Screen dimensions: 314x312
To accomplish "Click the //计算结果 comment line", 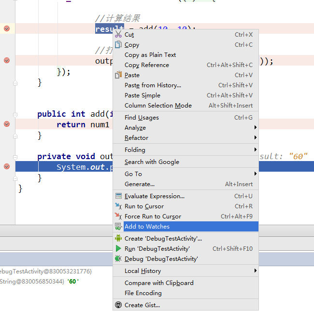I will tap(117, 18).
